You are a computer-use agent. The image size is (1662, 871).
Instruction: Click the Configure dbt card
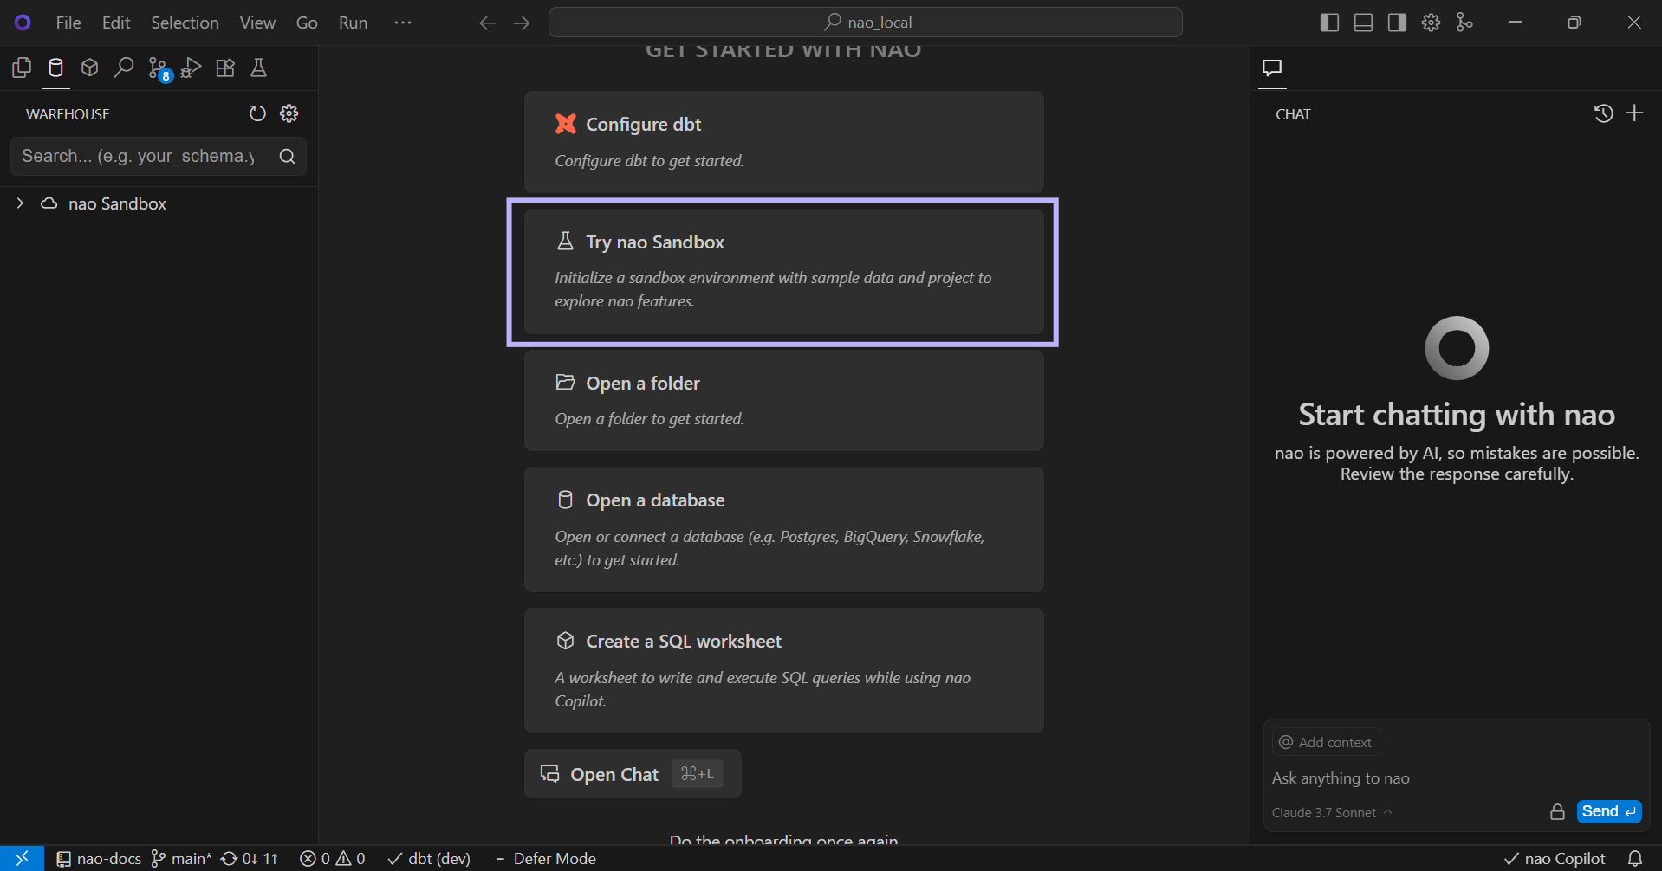783,142
